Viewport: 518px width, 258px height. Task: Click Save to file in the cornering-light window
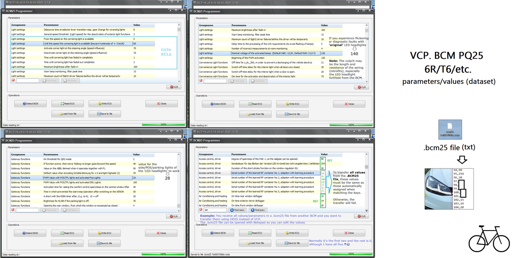click(105, 114)
